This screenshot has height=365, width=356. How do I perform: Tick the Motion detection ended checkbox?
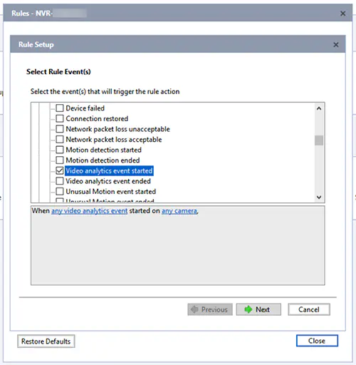(x=60, y=160)
